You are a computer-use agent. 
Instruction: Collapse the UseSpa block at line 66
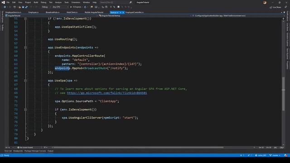(x=25, y=81)
